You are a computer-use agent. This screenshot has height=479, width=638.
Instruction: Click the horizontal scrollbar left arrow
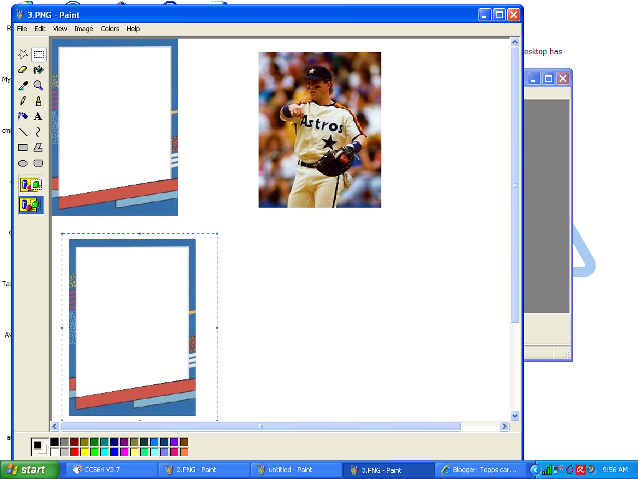[x=55, y=427]
